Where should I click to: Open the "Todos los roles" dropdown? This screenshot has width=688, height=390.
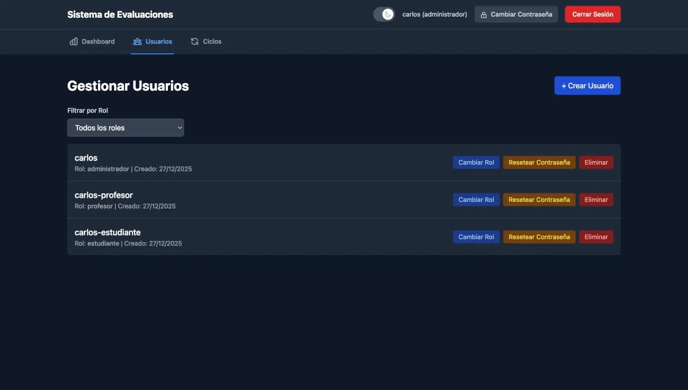(125, 126)
